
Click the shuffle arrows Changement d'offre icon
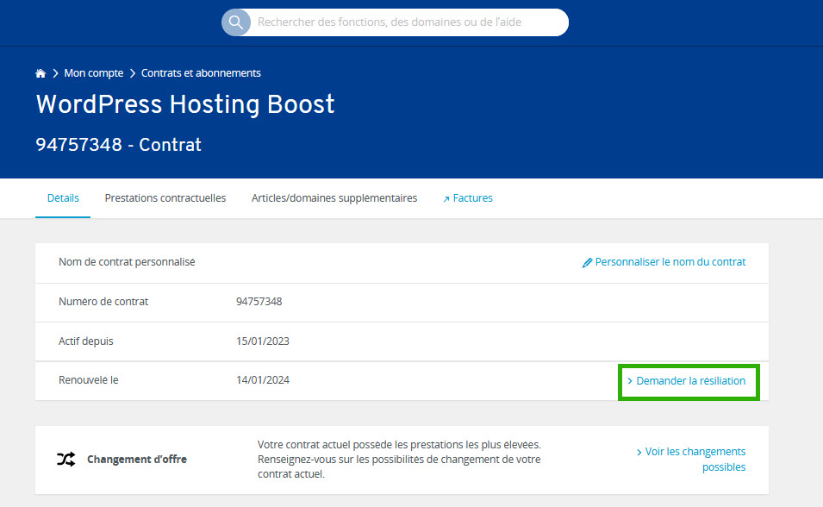66,460
